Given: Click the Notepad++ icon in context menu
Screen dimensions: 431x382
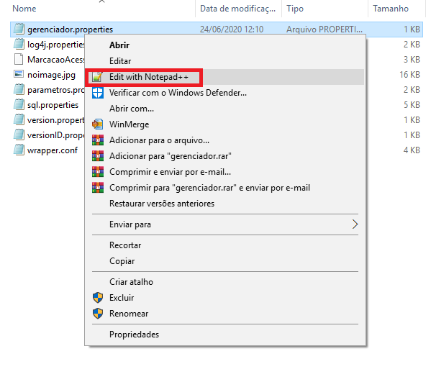Looking at the screenshot, I should coord(97,77).
